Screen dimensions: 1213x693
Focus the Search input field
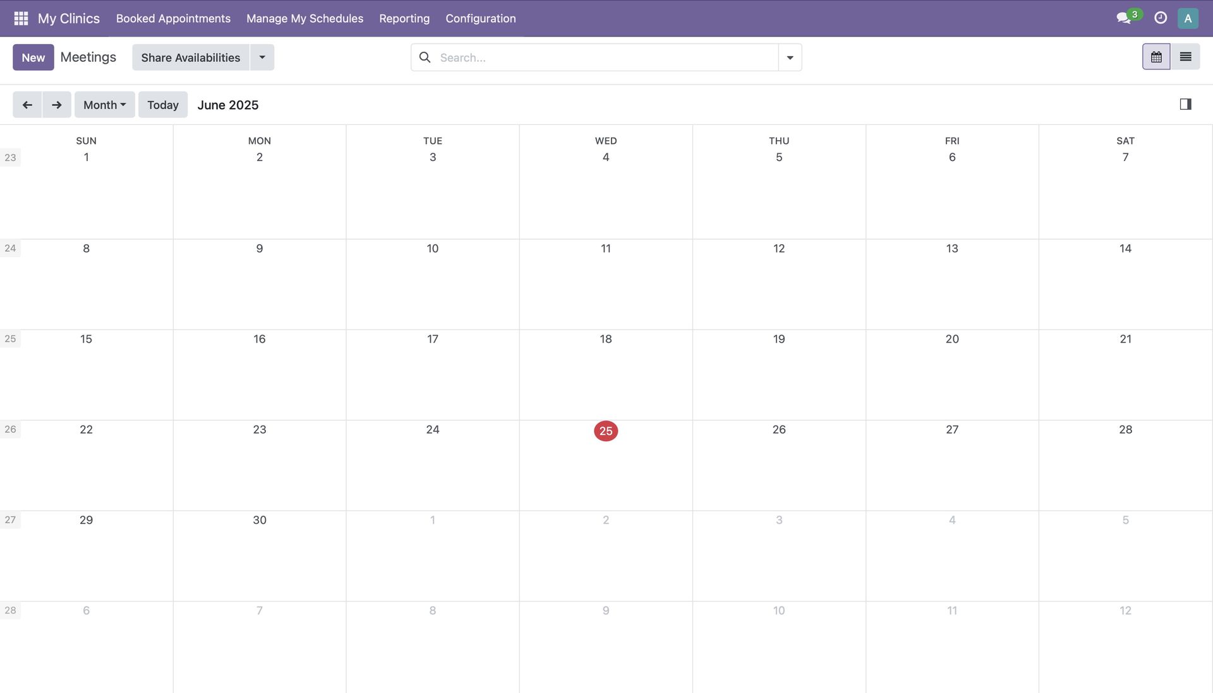coord(606,57)
